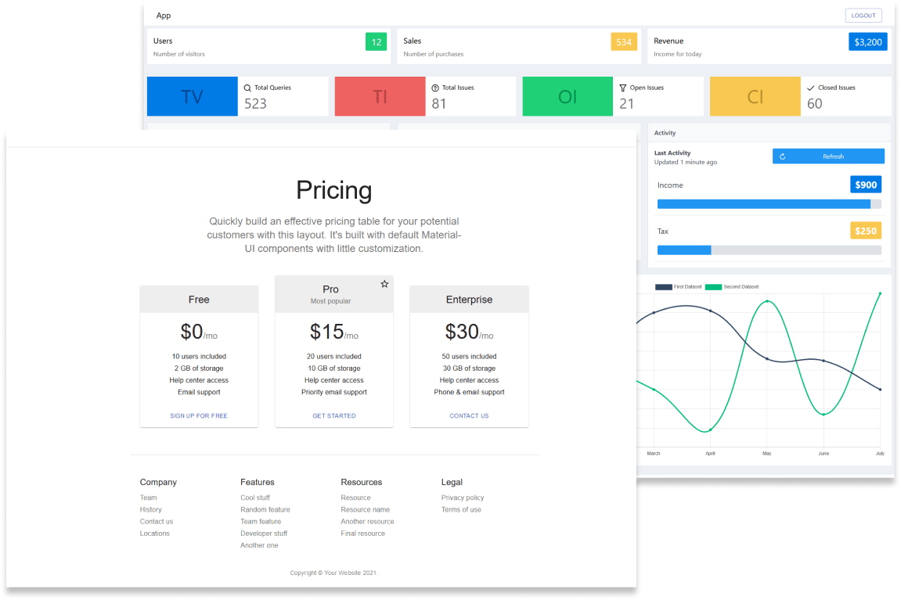Click the Your Website copyright link
Screen dimensions: 901x600
click(342, 573)
